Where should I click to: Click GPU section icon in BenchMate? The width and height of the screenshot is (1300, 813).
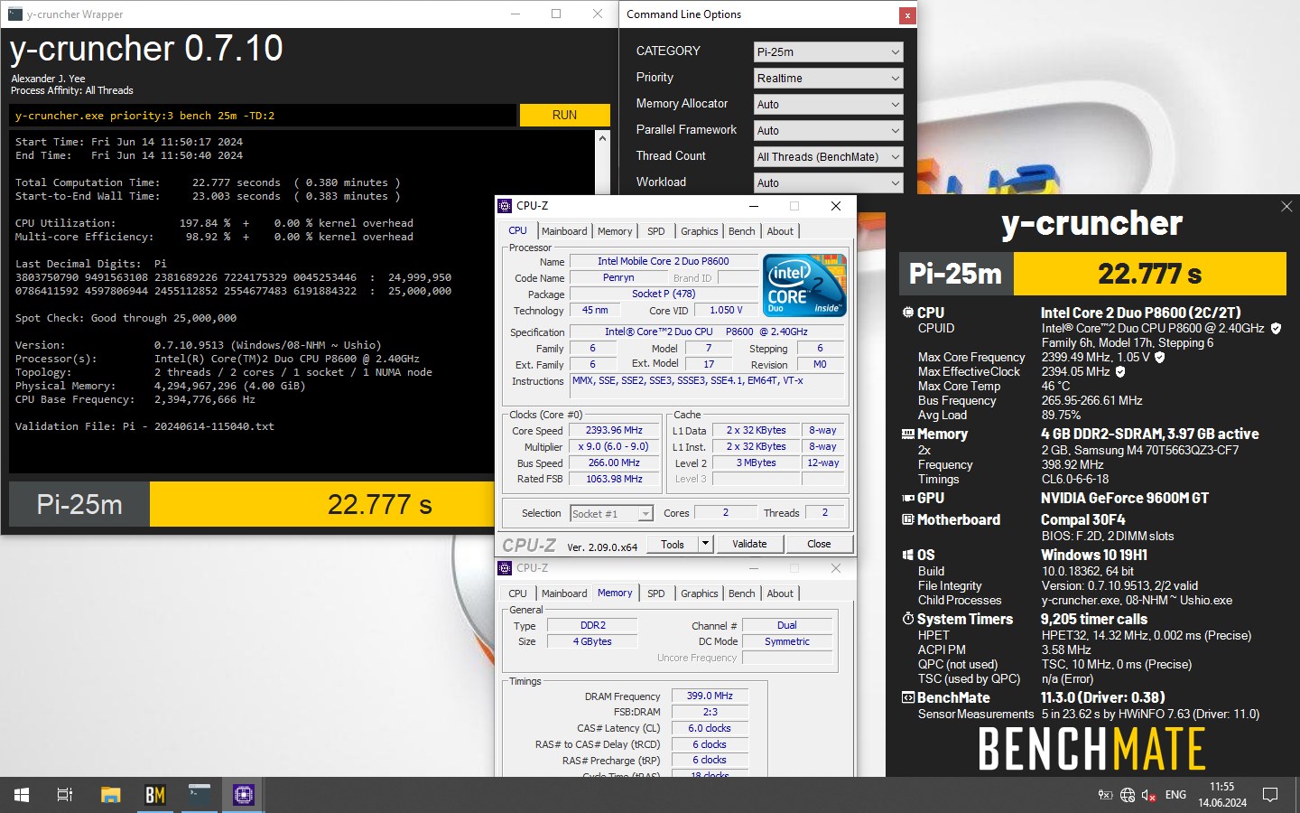tap(908, 499)
